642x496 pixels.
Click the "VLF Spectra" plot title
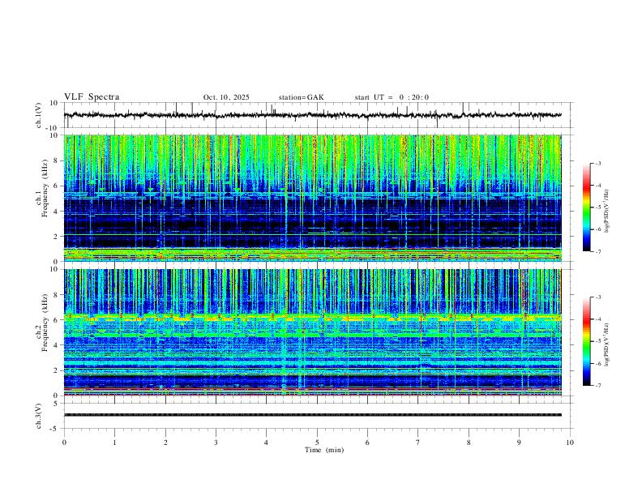tap(92, 97)
